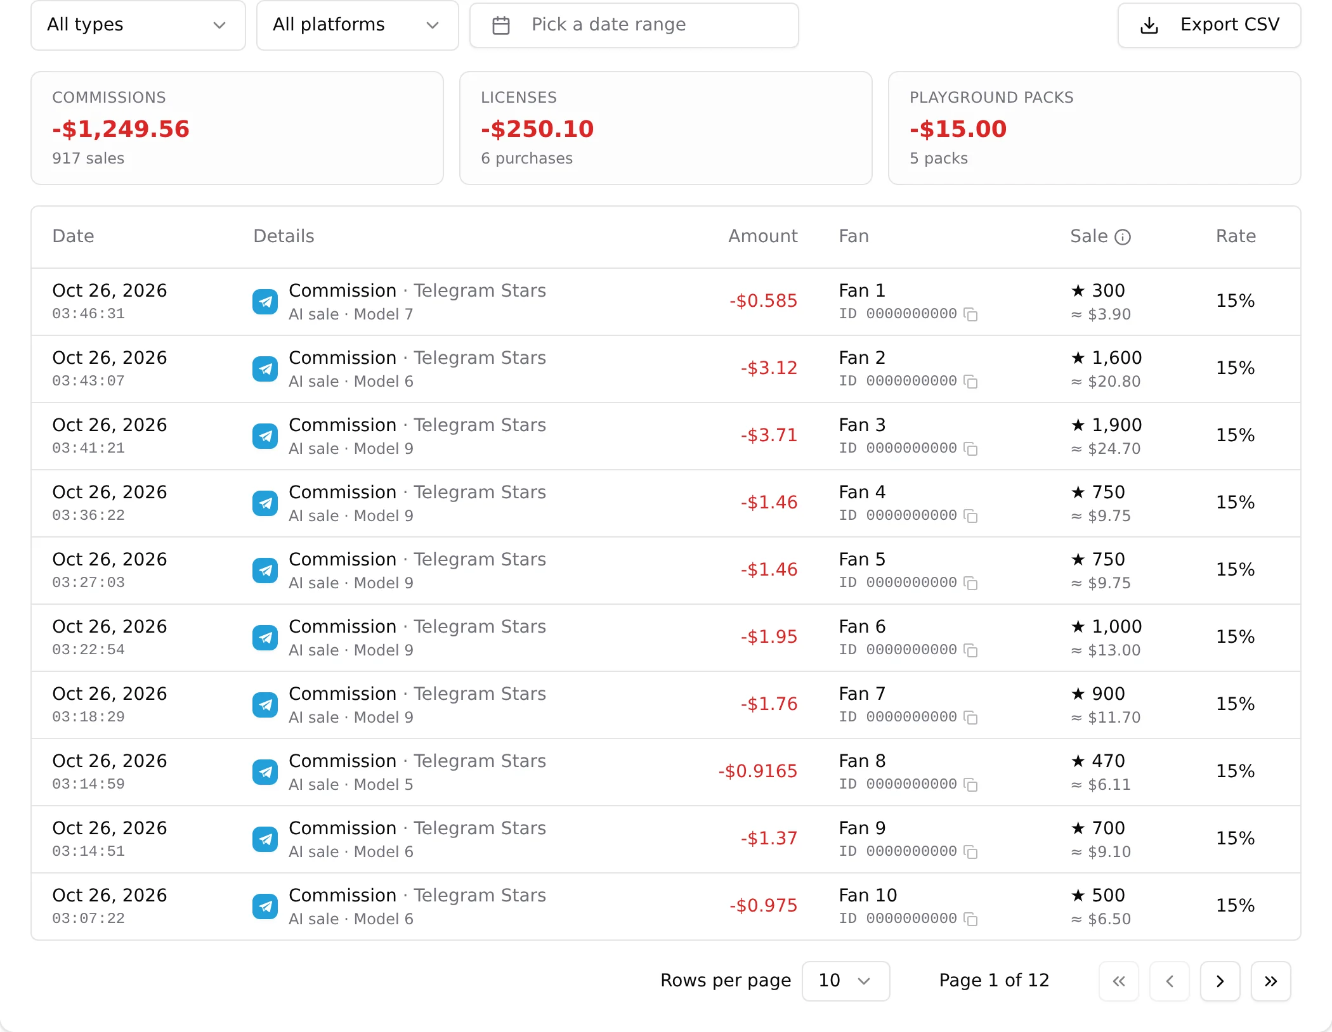Copy the ID for Fan 4

970,516
